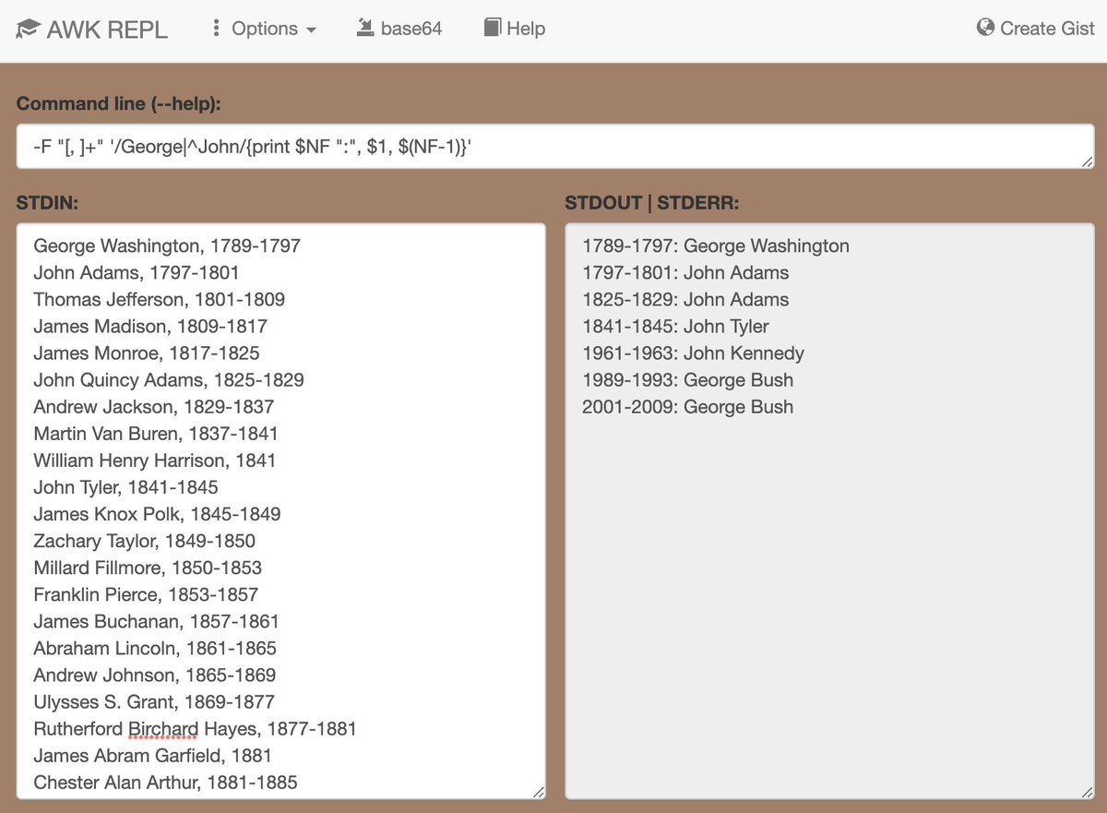Open the base64 menu item
This screenshot has height=813, width=1107.
pyautogui.click(x=399, y=29)
